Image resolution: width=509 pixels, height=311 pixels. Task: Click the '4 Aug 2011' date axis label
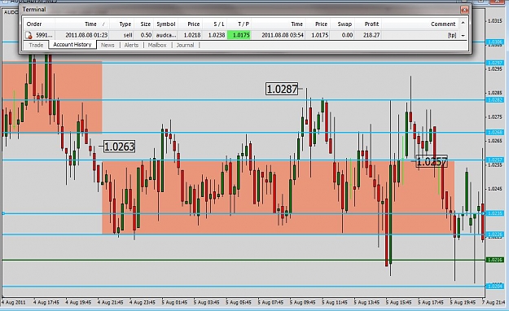point(13,303)
